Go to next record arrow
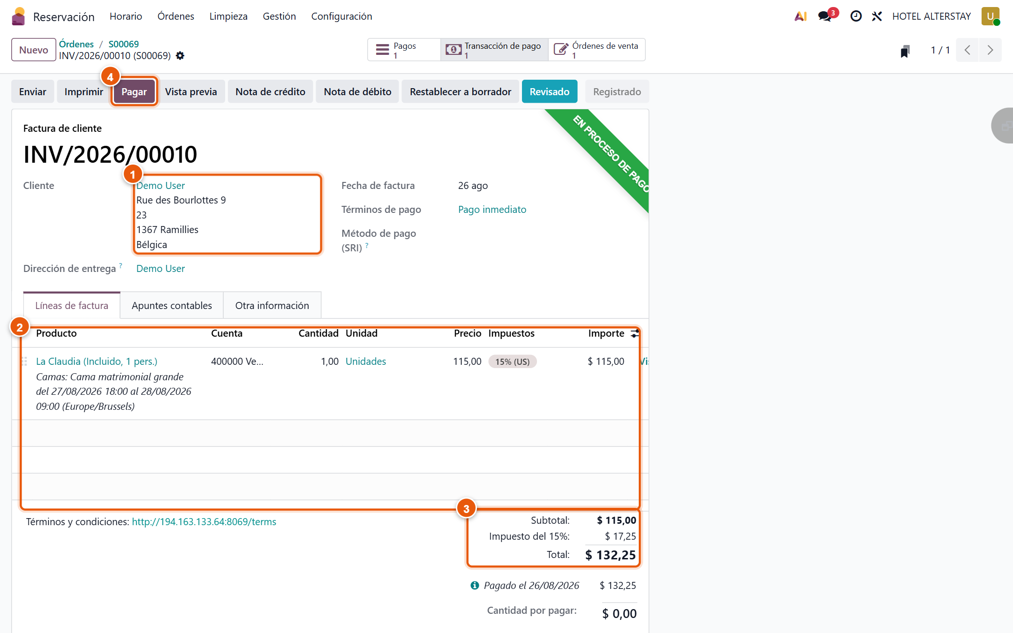Image resolution: width=1013 pixels, height=633 pixels. [990, 50]
